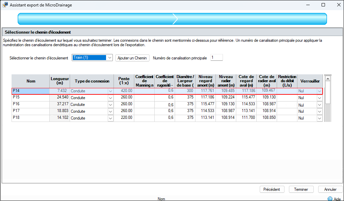Image resolution: width=344 pixels, height=201 pixels.
Task: Click invert level 109.224 in row P15
Action: click(226, 98)
